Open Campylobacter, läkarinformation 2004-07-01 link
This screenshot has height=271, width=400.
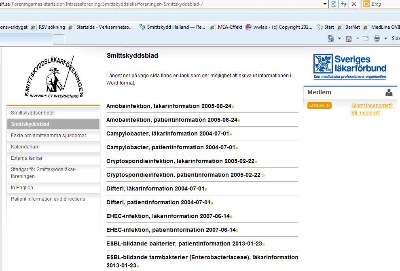click(x=169, y=134)
